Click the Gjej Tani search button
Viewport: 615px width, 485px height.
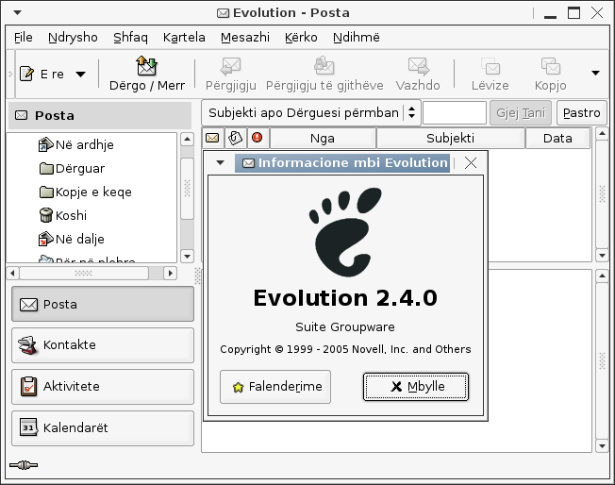521,113
